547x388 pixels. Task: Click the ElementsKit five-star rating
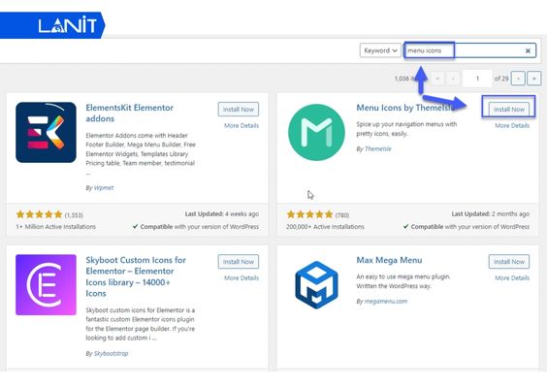39,214
